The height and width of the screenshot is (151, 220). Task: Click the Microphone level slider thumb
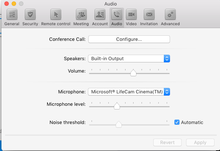[x=117, y=106]
